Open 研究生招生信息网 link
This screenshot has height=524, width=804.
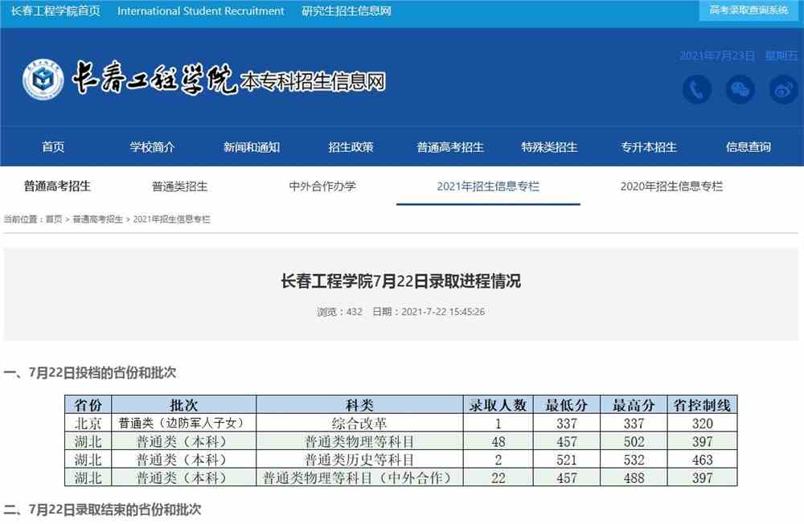pos(347,10)
